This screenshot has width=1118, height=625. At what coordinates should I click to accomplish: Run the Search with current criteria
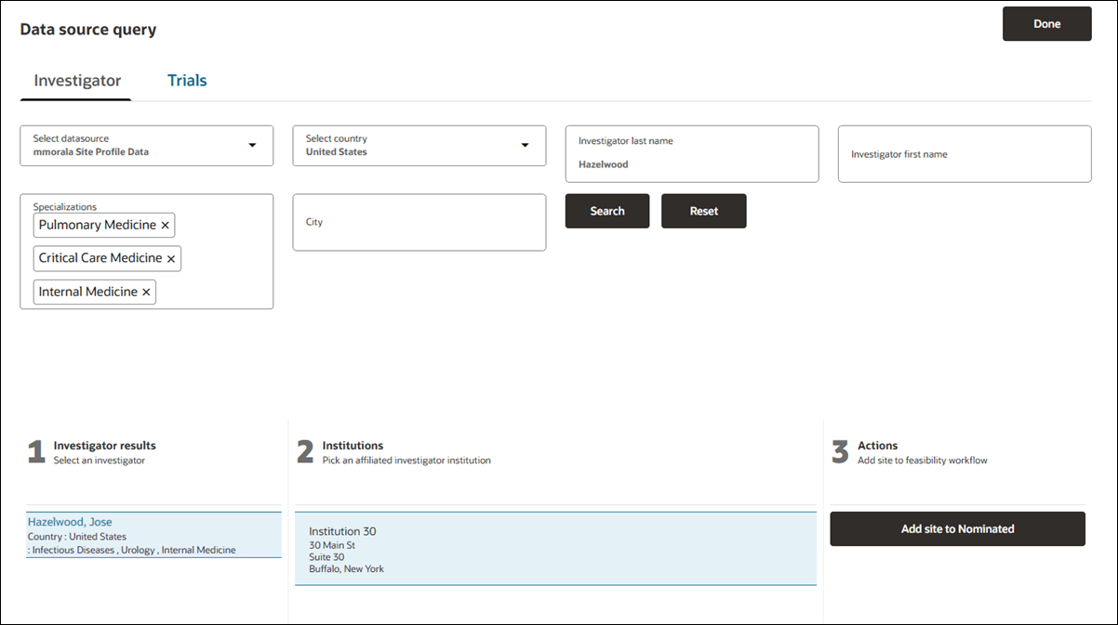click(606, 211)
